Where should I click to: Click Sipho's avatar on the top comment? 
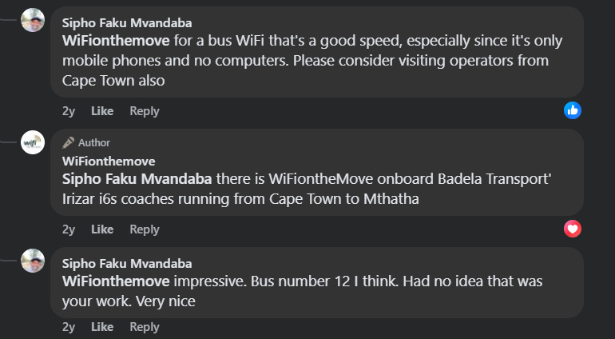pos(33,20)
